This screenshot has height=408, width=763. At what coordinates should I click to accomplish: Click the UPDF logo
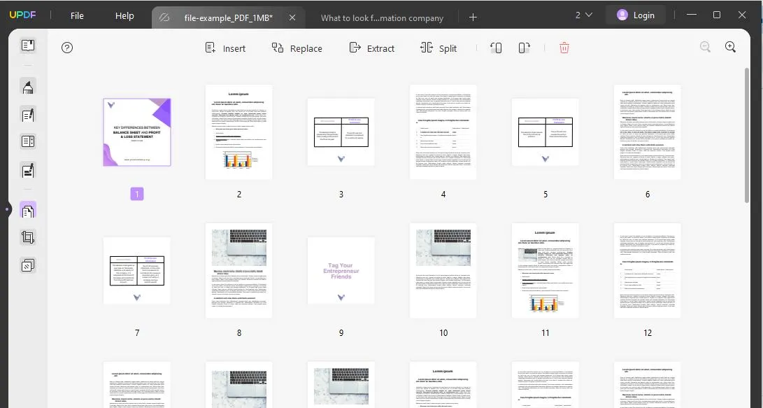coord(23,15)
